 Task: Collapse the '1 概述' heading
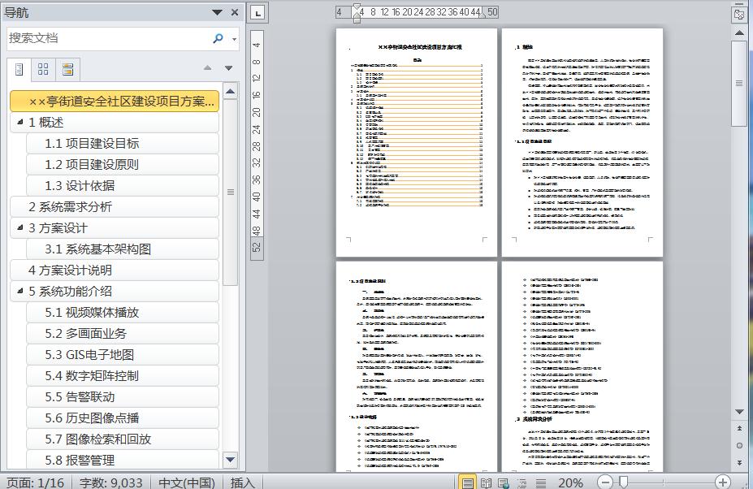(x=20, y=122)
